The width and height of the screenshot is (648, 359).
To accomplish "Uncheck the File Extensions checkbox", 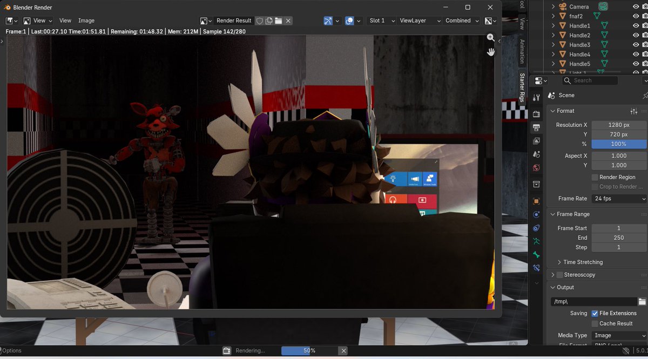I will pos(595,313).
